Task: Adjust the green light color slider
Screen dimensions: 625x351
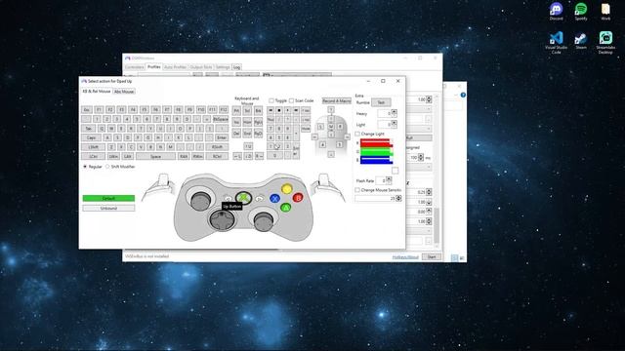Action: click(376, 152)
